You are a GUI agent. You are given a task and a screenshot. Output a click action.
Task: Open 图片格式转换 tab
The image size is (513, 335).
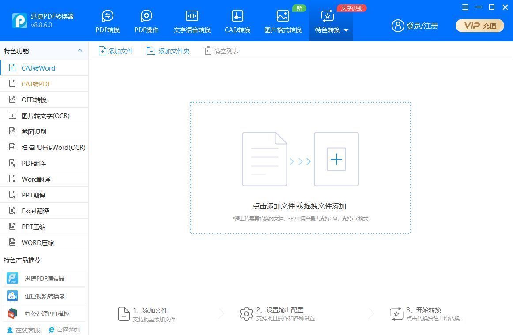click(283, 22)
